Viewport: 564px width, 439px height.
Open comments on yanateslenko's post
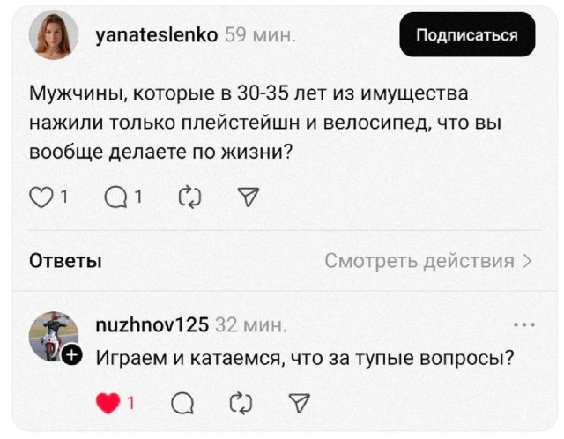pyautogui.click(x=115, y=198)
